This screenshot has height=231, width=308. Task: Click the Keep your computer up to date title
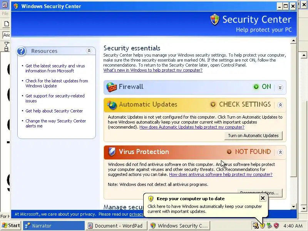[191, 199]
